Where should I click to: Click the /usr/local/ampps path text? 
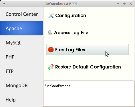coord(57,86)
